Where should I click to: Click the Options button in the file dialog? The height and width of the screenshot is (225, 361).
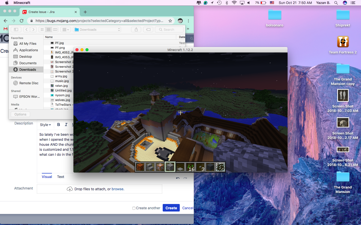[x=20, y=114]
